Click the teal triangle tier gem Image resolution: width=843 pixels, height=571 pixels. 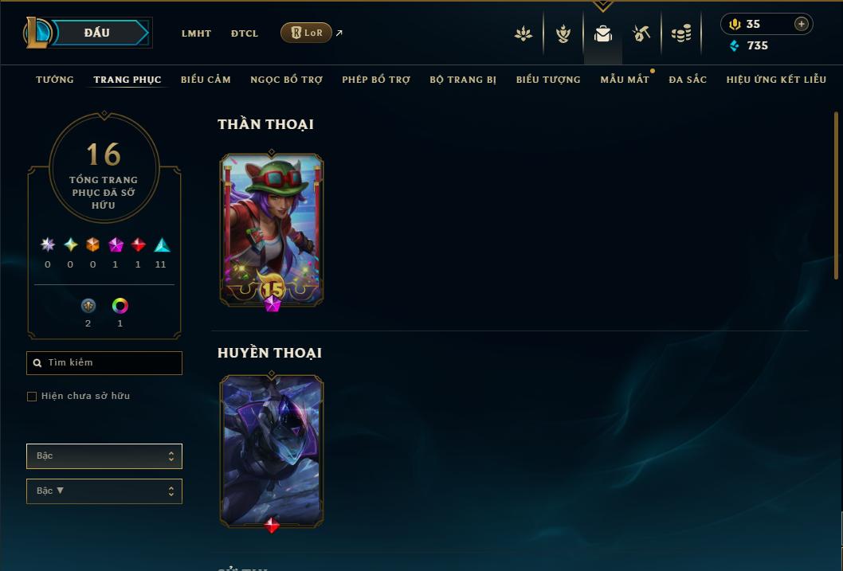pos(162,245)
